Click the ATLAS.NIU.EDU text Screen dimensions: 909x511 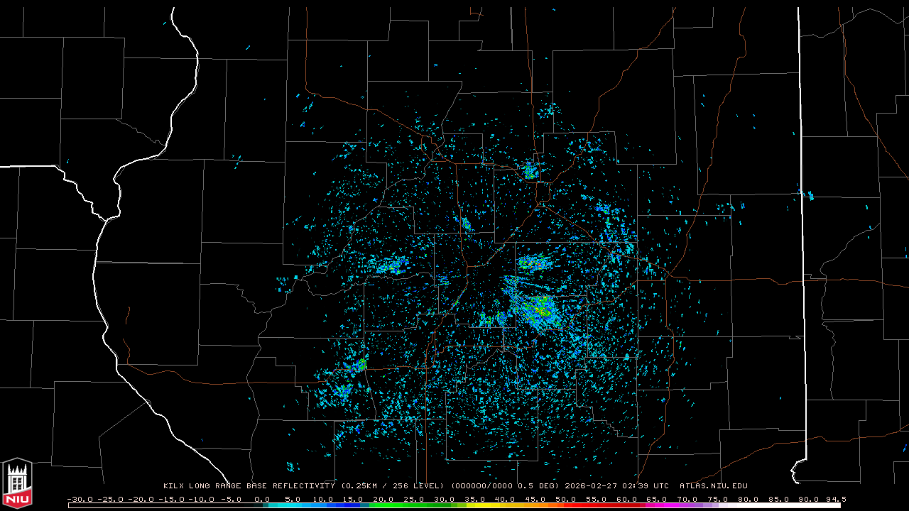(713, 486)
